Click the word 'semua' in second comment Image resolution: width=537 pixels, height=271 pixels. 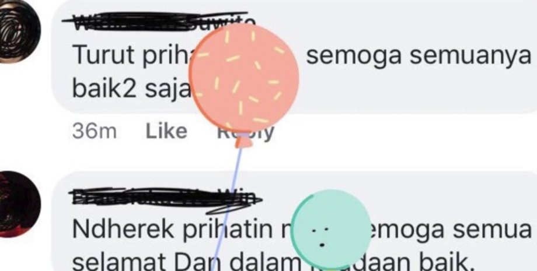(492, 230)
